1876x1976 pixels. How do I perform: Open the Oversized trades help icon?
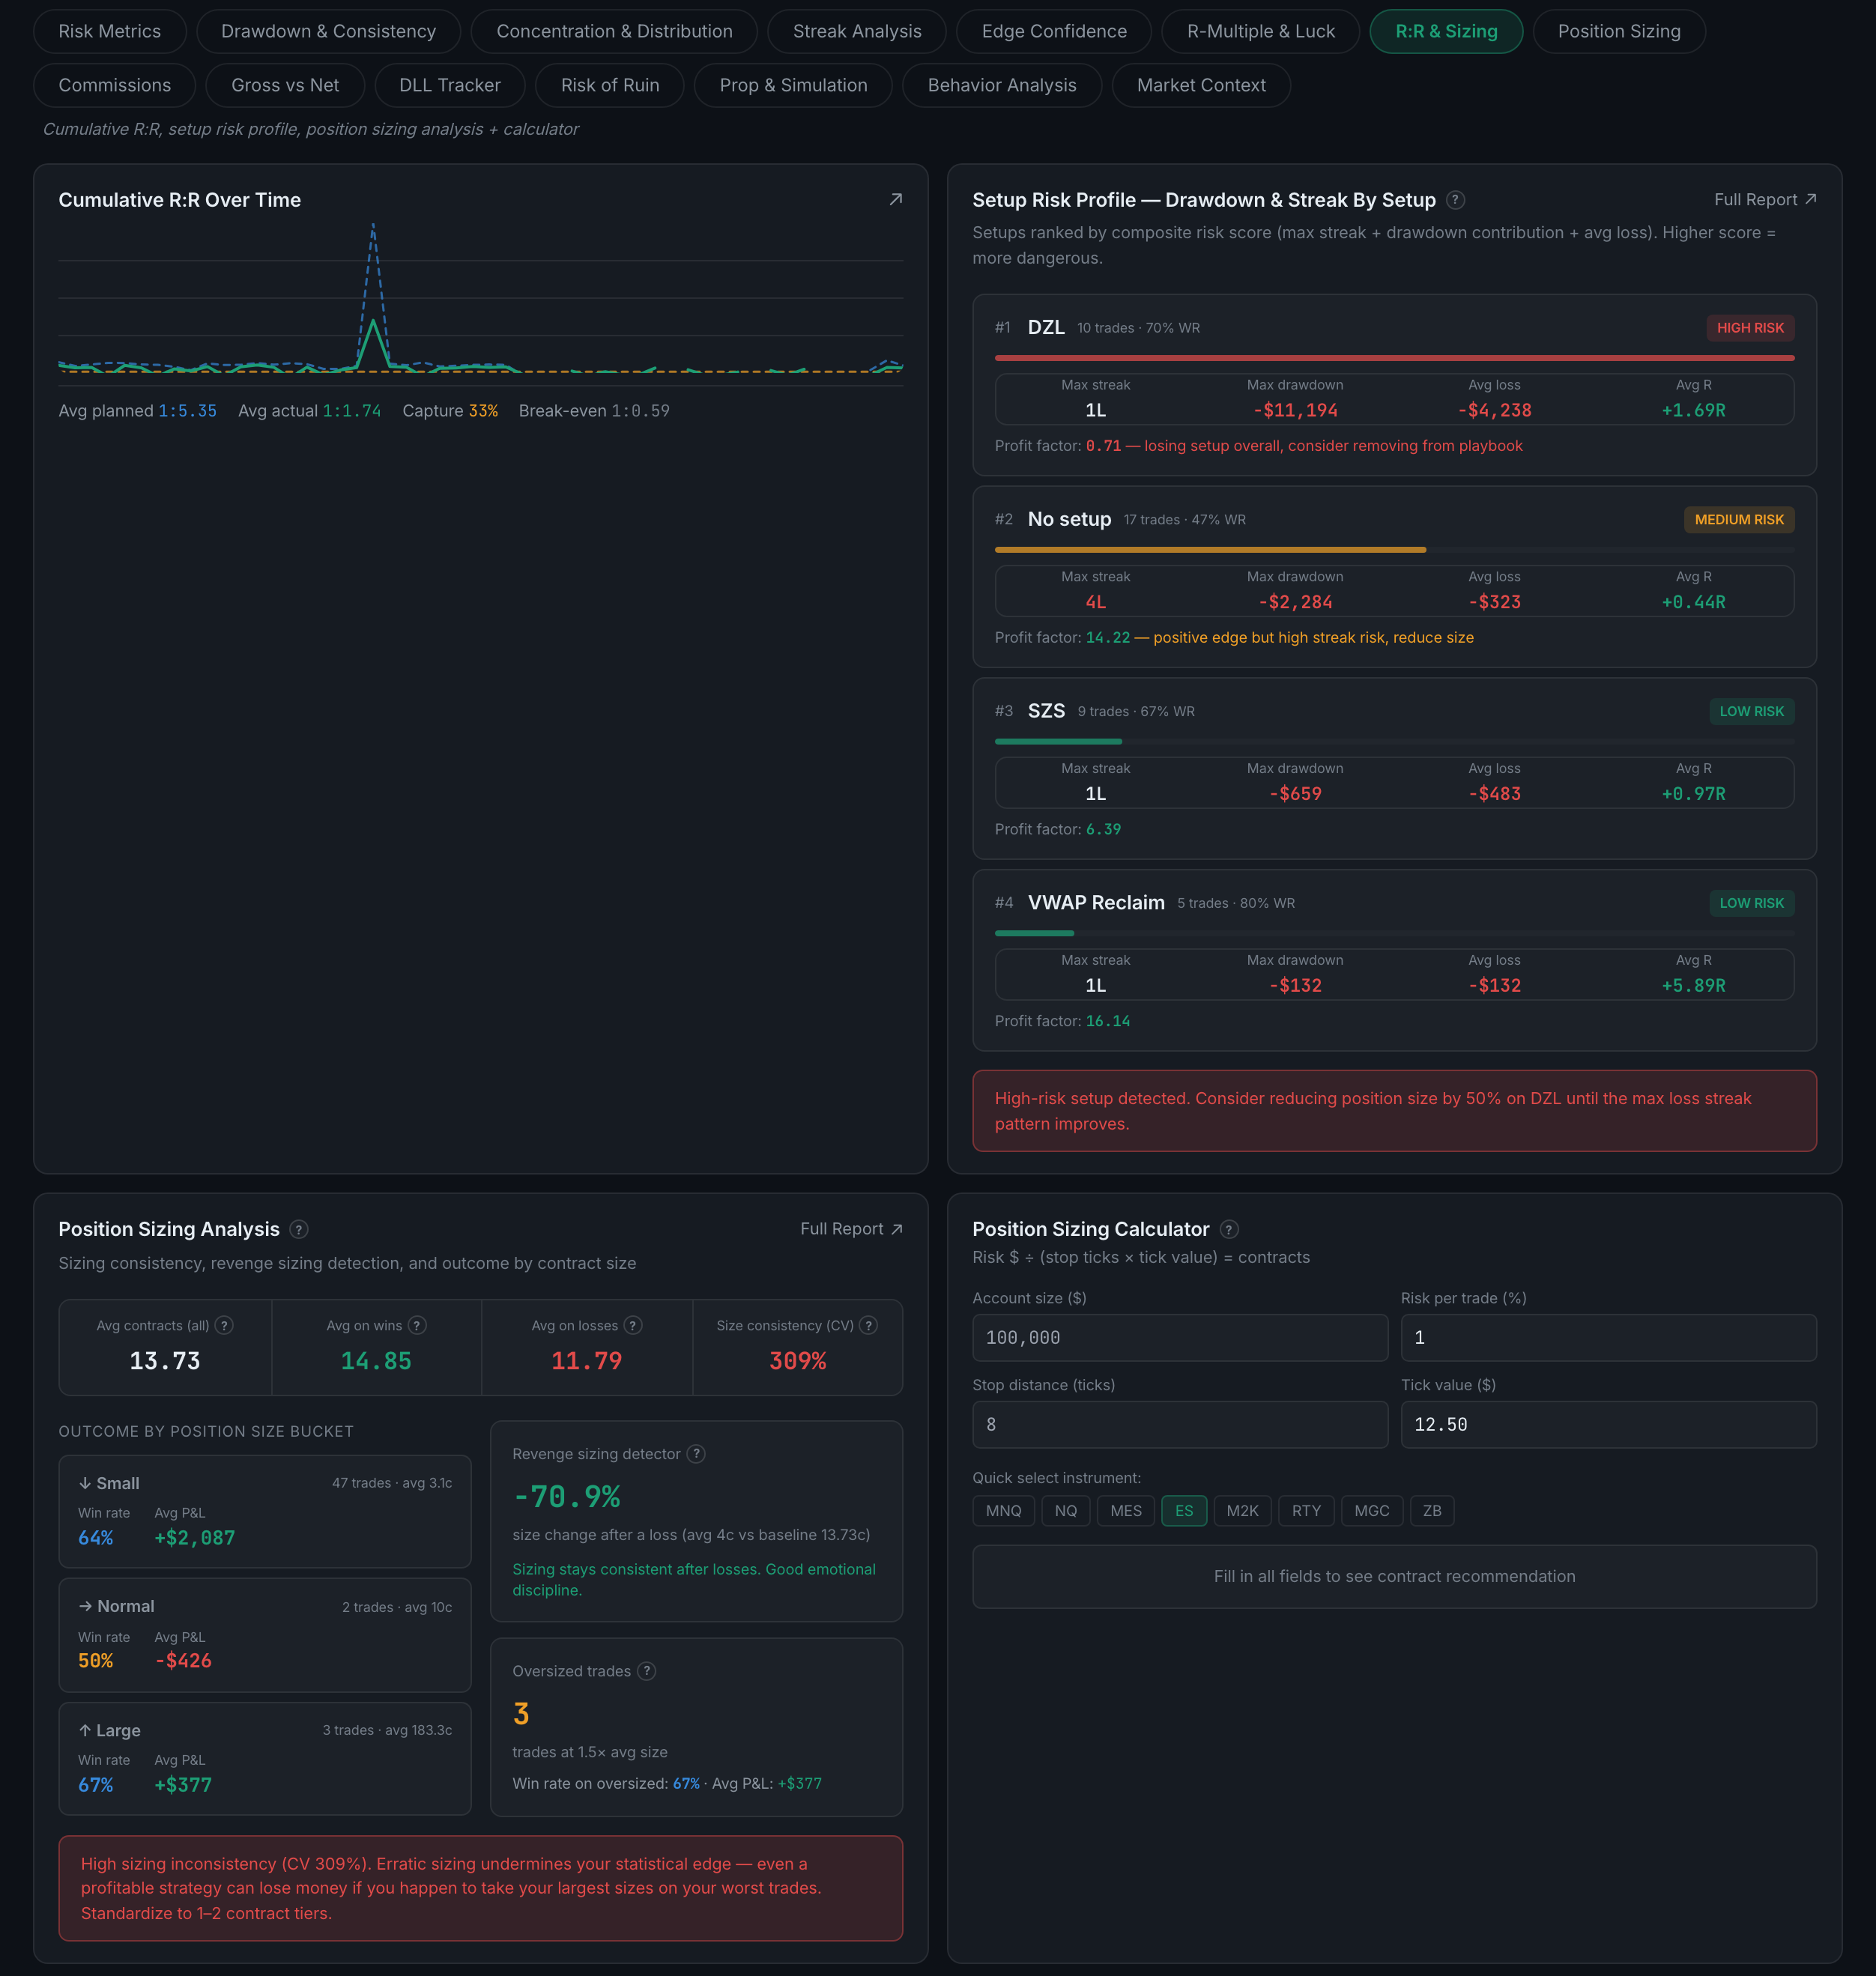(647, 1671)
